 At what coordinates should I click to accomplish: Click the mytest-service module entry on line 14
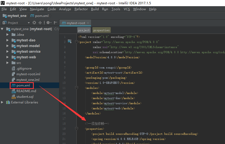[116, 103]
